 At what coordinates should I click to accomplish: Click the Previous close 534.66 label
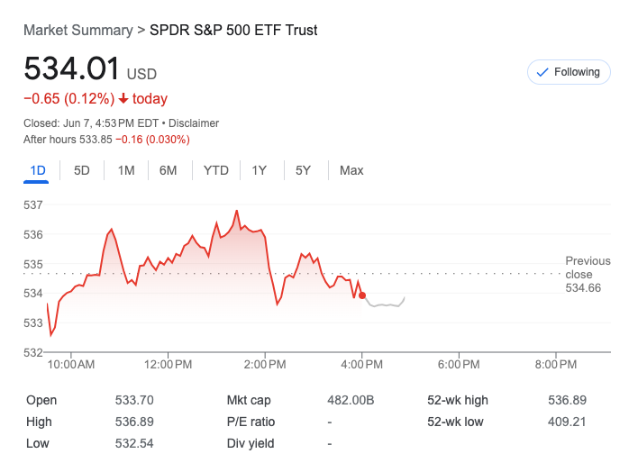[587, 274]
